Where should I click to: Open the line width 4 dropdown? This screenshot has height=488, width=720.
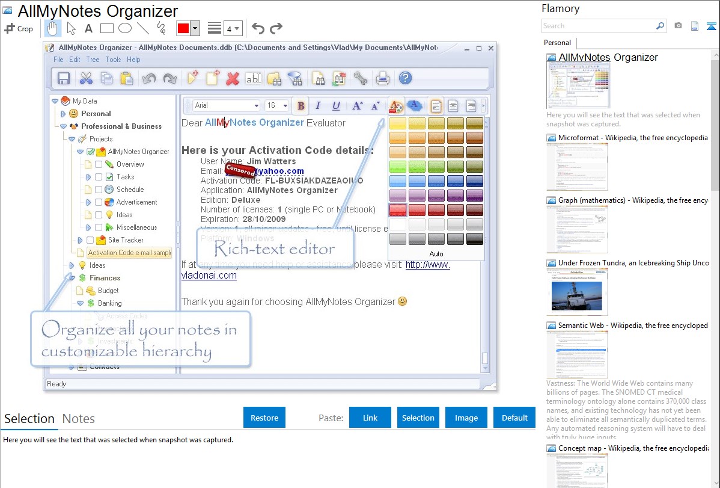(x=233, y=28)
